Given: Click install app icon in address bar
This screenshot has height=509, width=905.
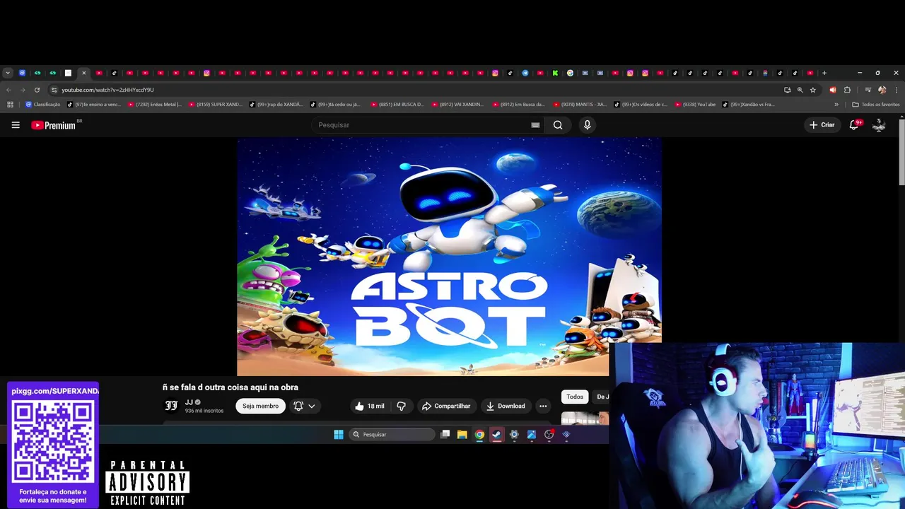Looking at the screenshot, I should click(x=787, y=90).
